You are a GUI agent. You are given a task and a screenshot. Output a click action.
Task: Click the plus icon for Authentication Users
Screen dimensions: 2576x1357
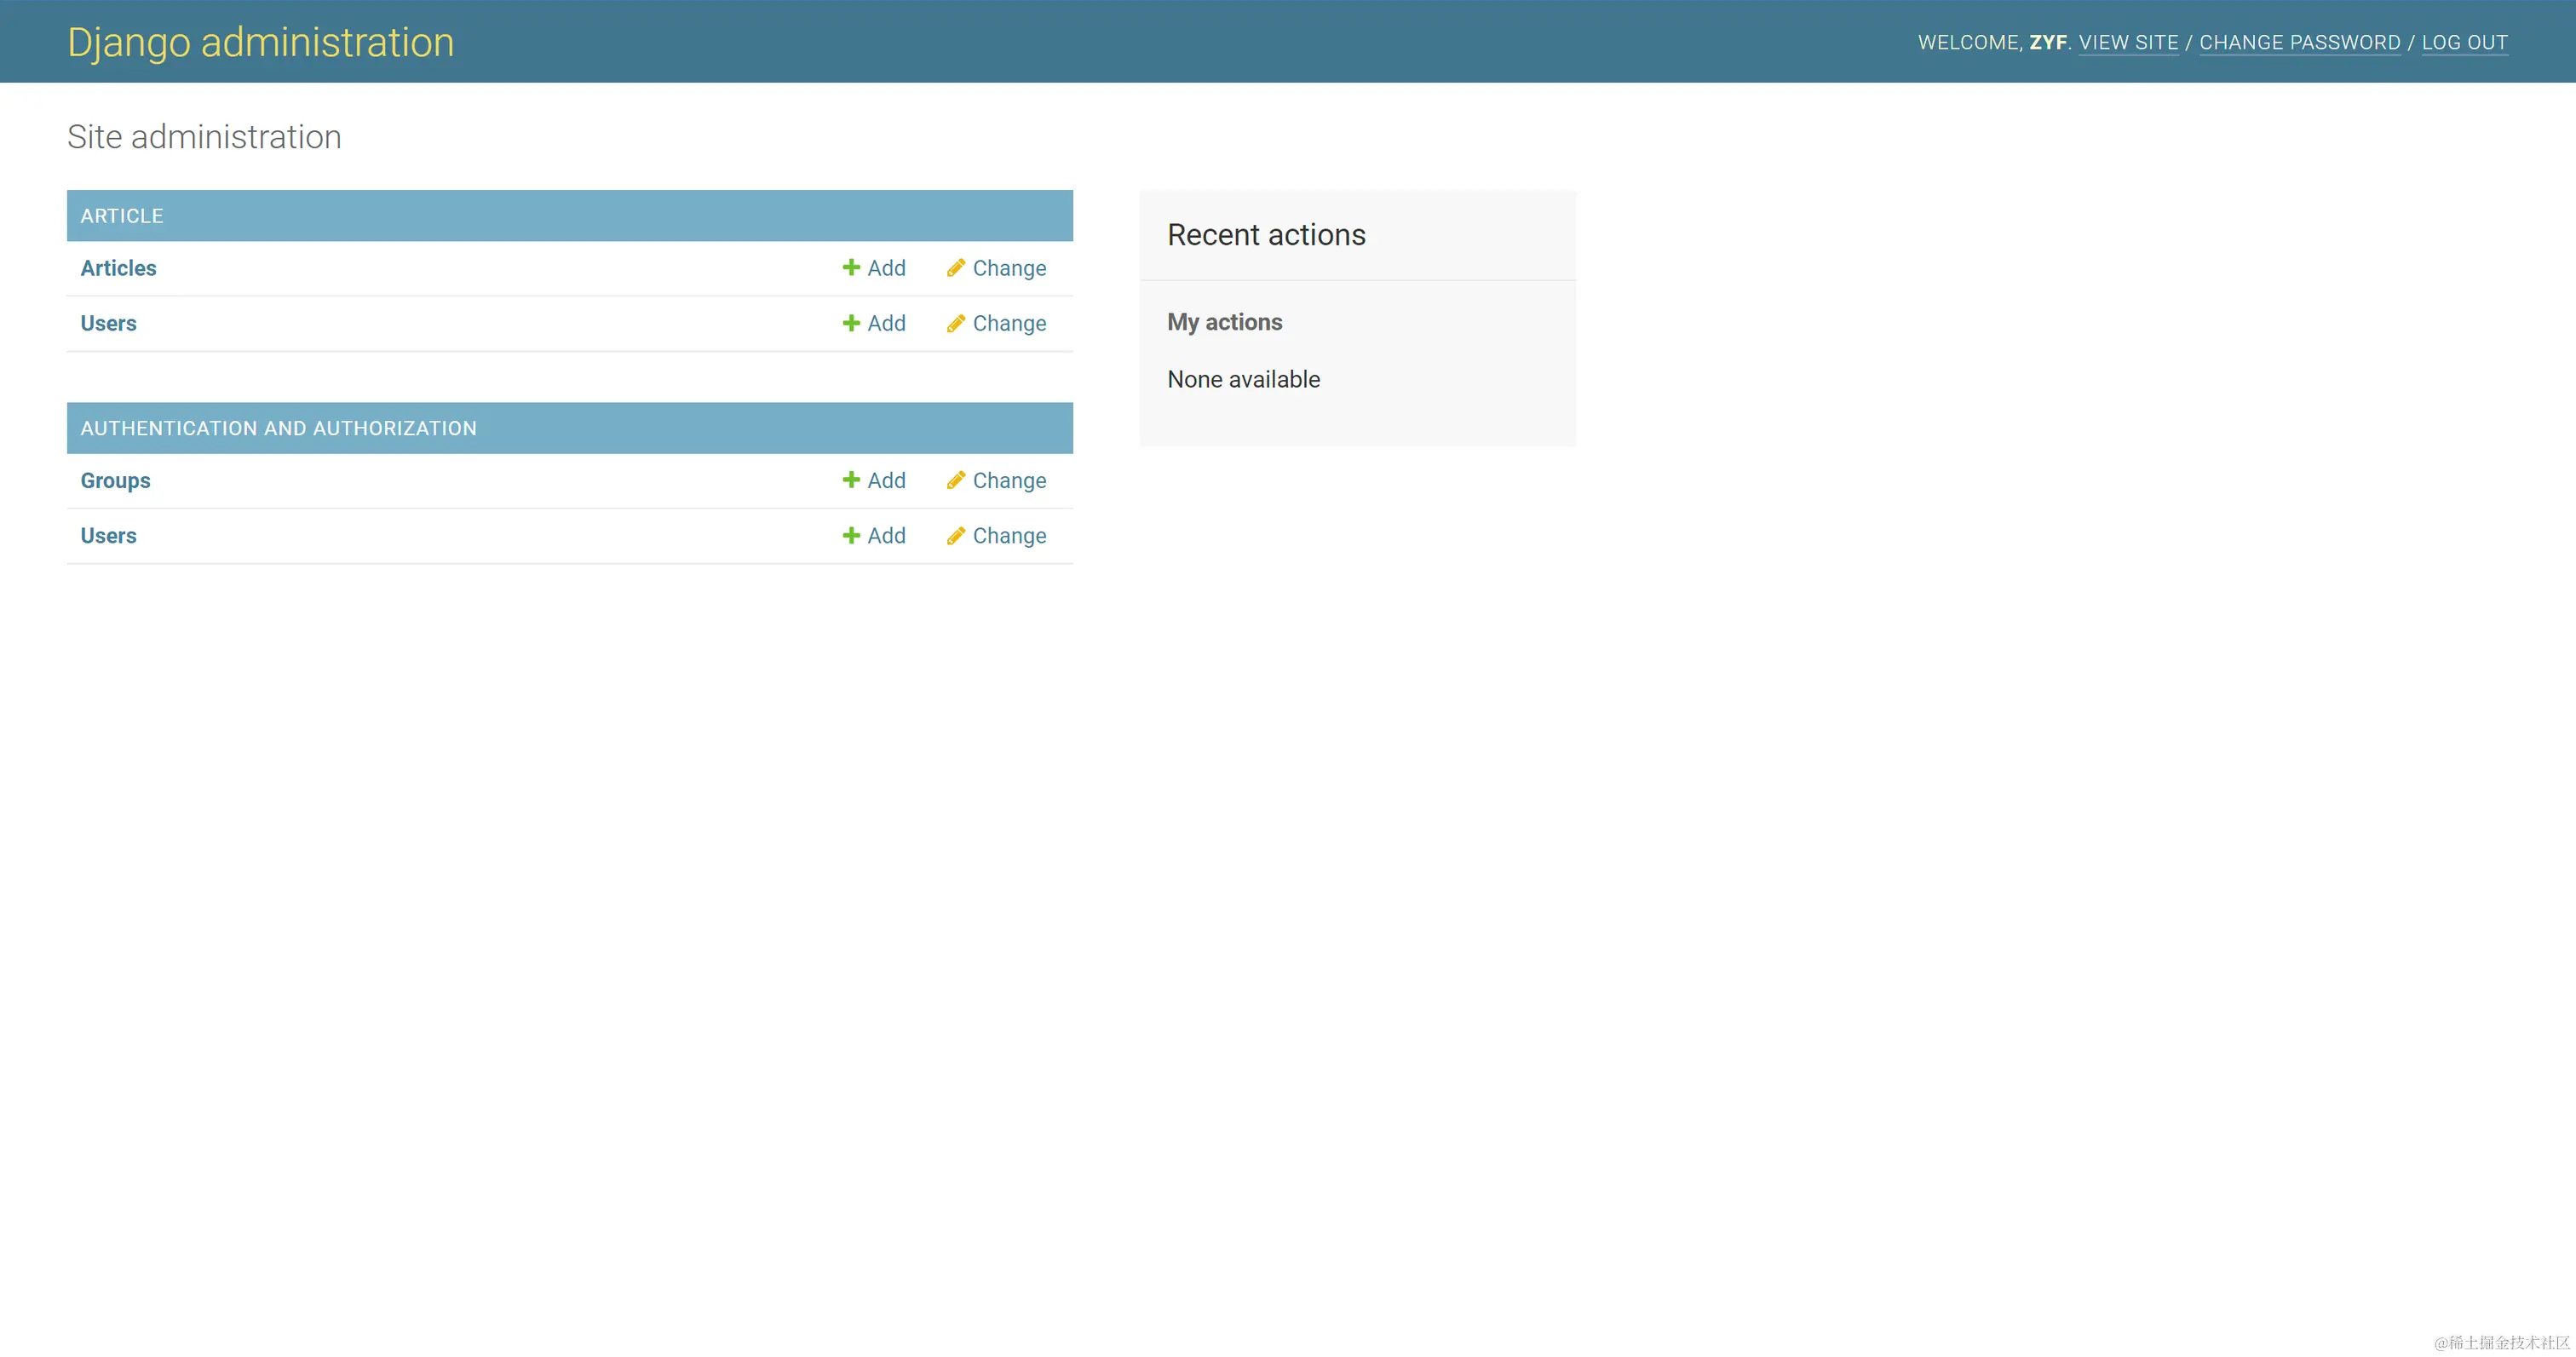tap(851, 535)
